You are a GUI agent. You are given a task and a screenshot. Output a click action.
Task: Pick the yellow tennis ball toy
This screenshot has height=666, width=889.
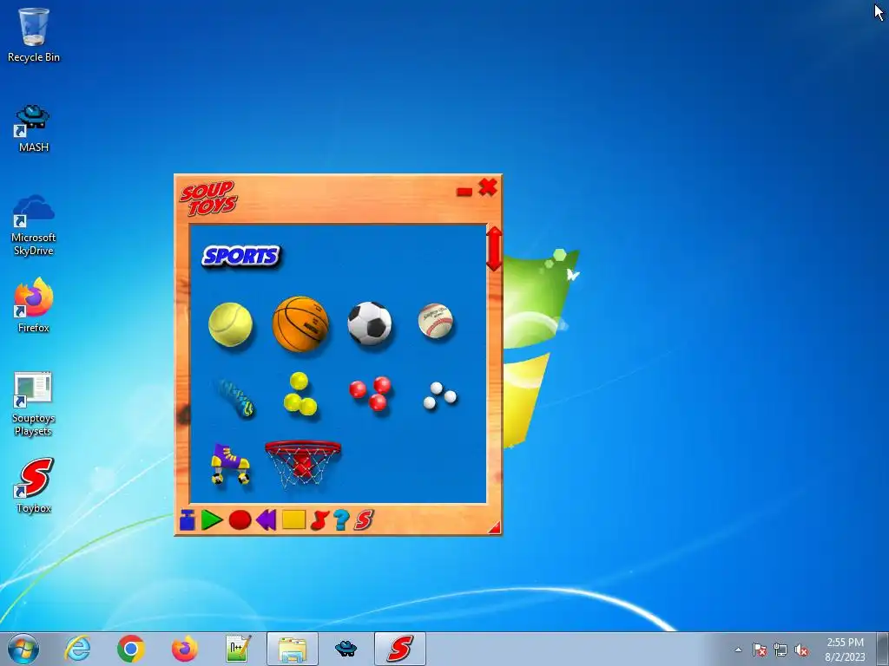pyautogui.click(x=230, y=324)
